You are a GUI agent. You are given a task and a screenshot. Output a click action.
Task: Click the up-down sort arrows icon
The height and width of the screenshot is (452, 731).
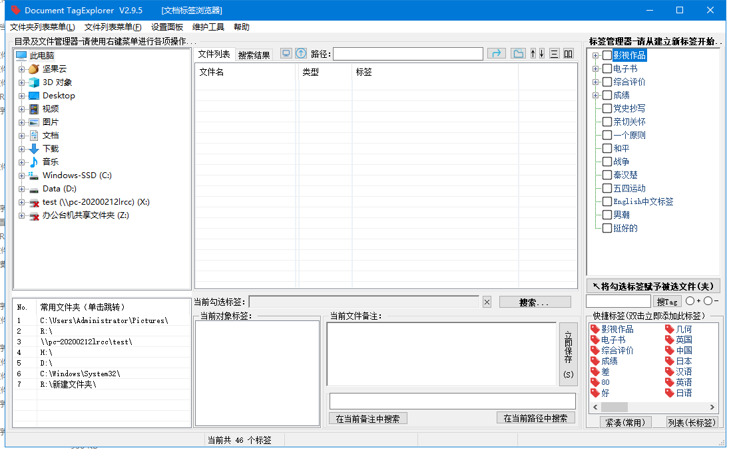point(537,54)
